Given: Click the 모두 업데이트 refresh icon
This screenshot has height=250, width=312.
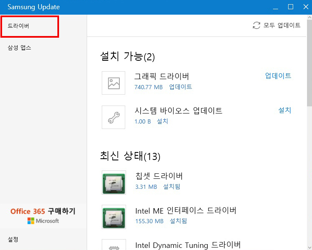Looking at the screenshot, I should [256, 25].
